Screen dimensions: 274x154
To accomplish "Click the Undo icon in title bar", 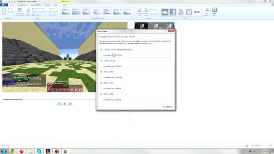I will click(x=9, y=1).
